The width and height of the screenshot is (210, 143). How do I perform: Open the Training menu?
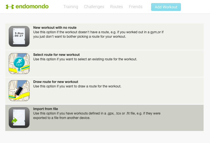click(x=71, y=7)
